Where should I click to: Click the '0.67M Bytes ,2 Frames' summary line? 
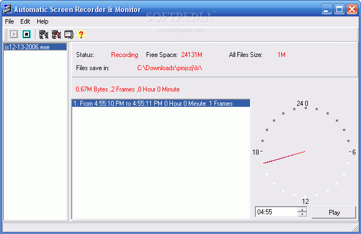127,89
